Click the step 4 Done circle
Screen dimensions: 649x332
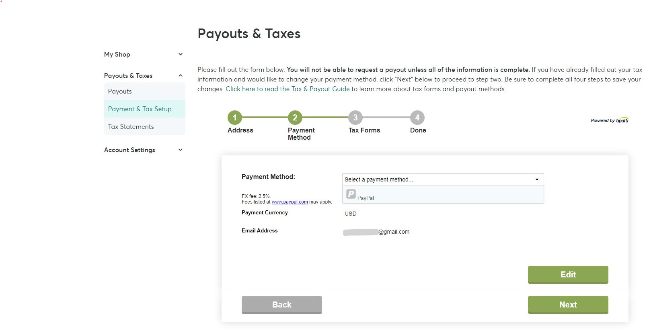click(417, 118)
